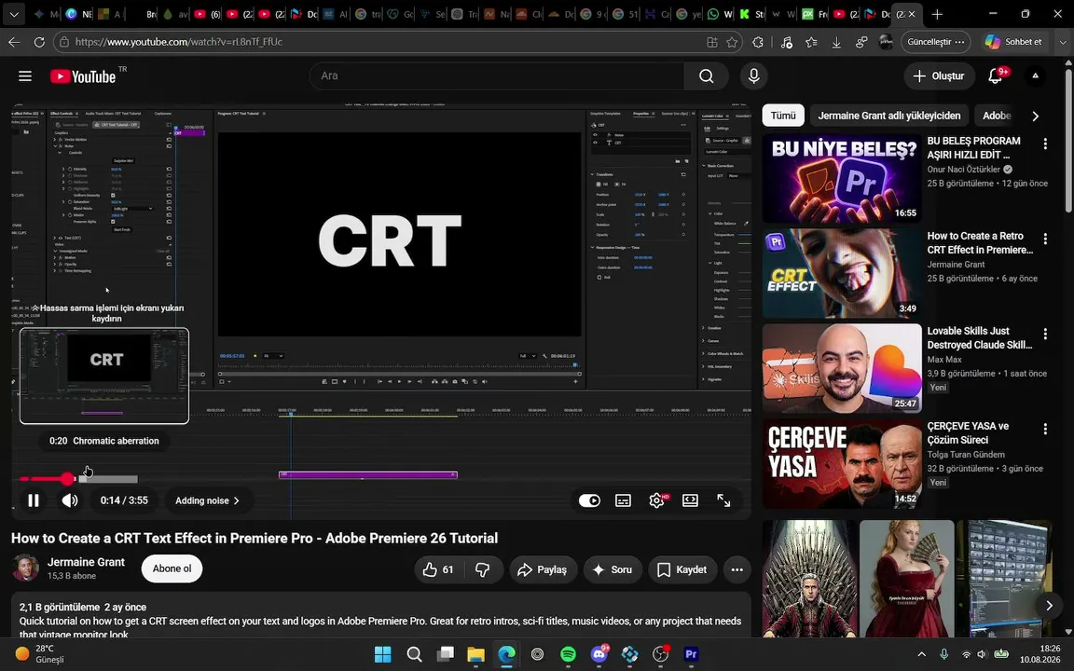The width and height of the screenshot is (1074, 671).
Task: Open Discord from the taskbar
Action: click(599, 654)
